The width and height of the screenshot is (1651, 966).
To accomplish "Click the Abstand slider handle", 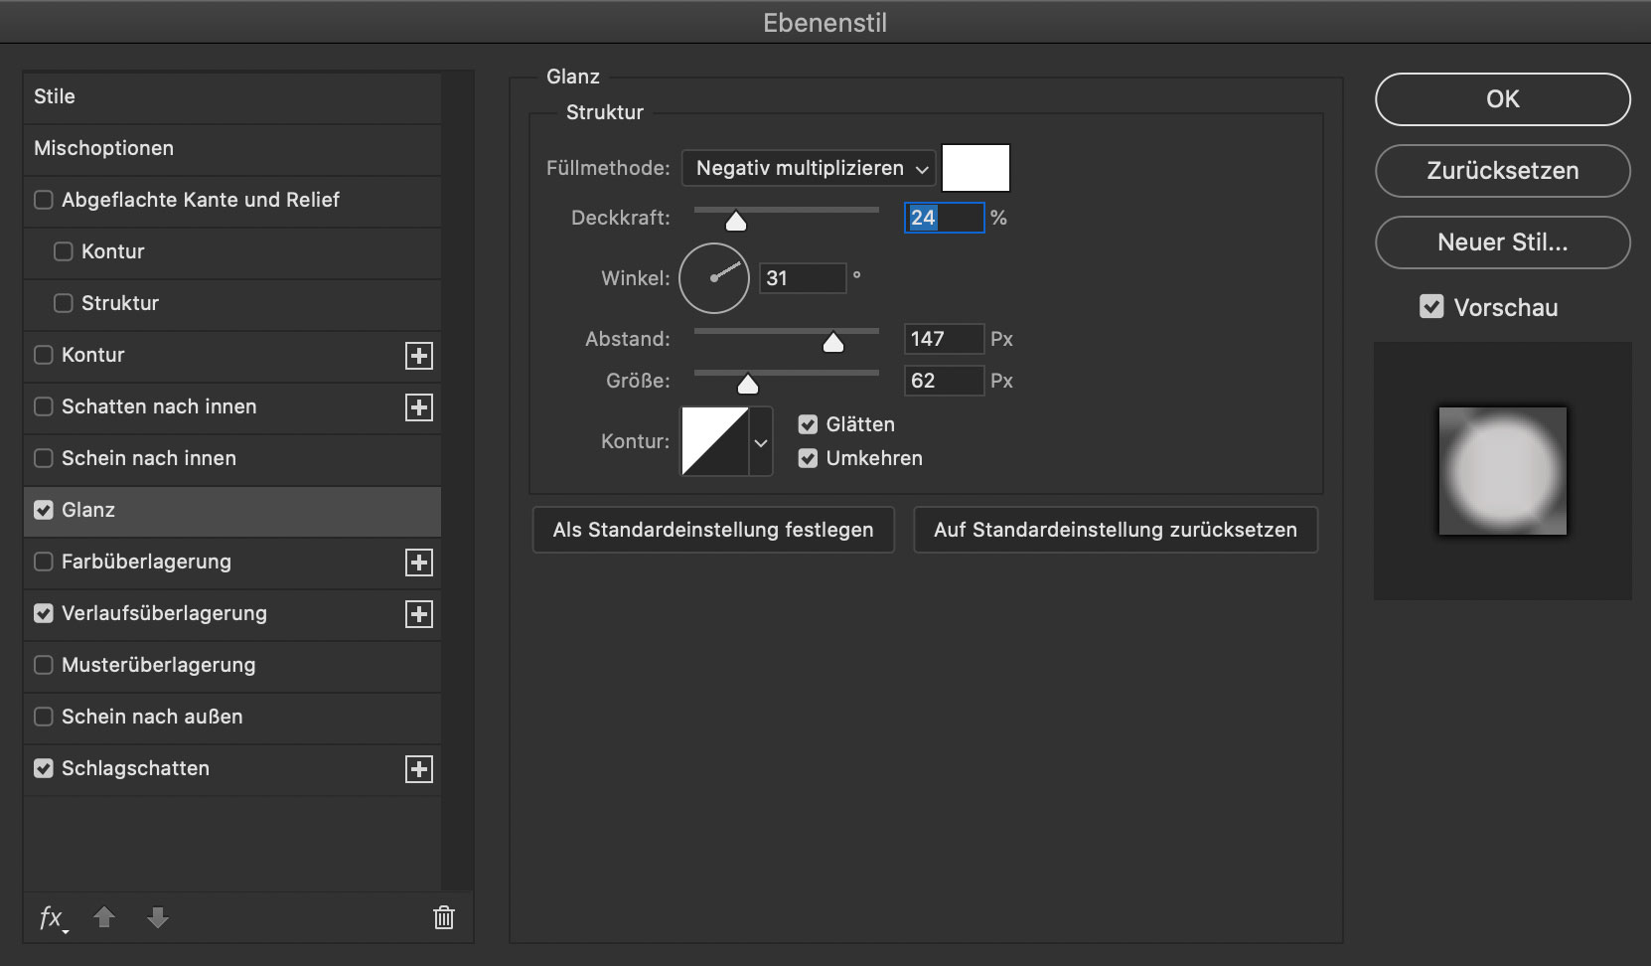I will coord(833,342).
